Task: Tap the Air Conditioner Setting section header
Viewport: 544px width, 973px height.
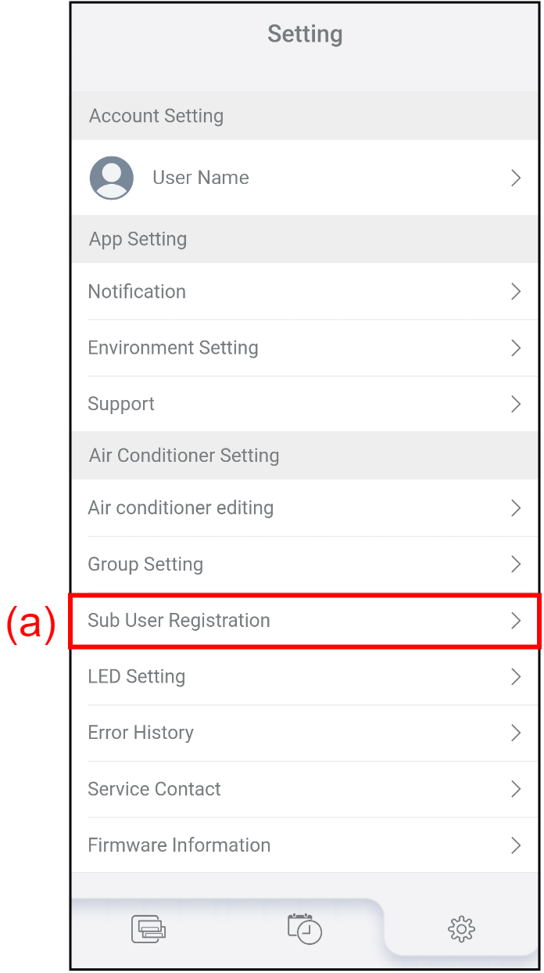Action: (183, 455)
